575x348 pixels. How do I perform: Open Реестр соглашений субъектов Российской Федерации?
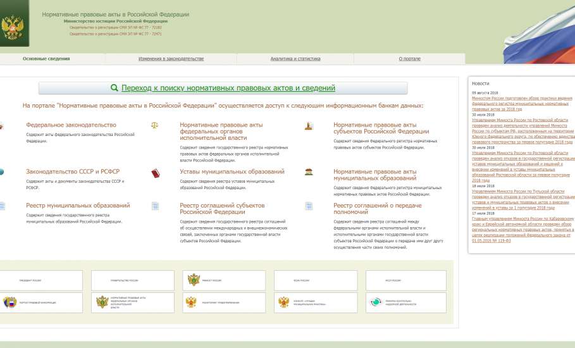(222, 209)
